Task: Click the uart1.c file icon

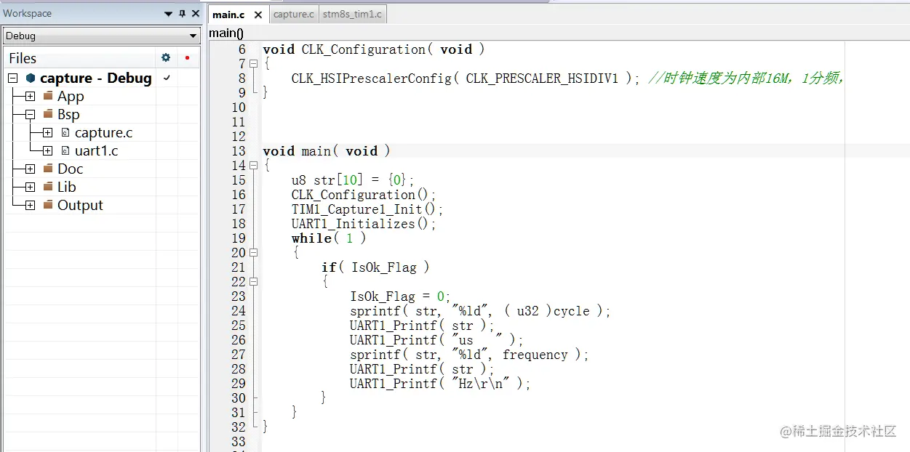Action: 65,150
